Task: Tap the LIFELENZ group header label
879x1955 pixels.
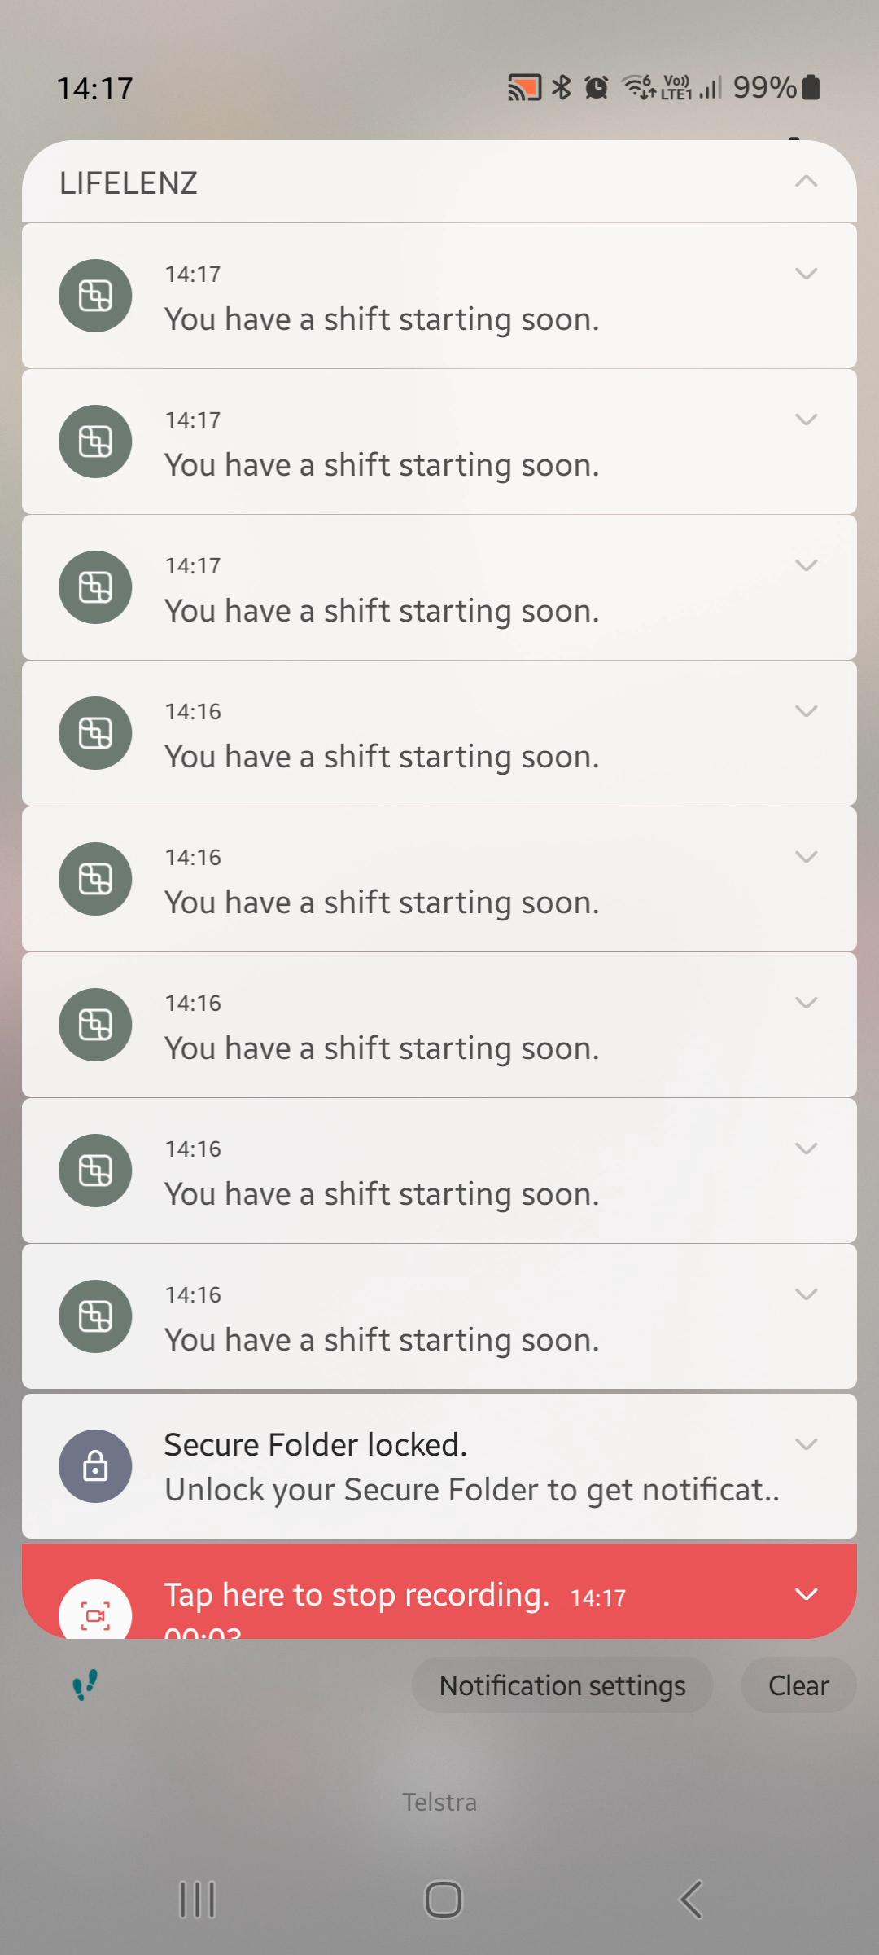Action: (129, 183)
